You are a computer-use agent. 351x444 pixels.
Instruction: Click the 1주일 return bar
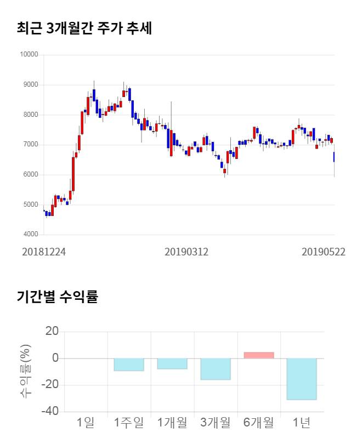129,365
